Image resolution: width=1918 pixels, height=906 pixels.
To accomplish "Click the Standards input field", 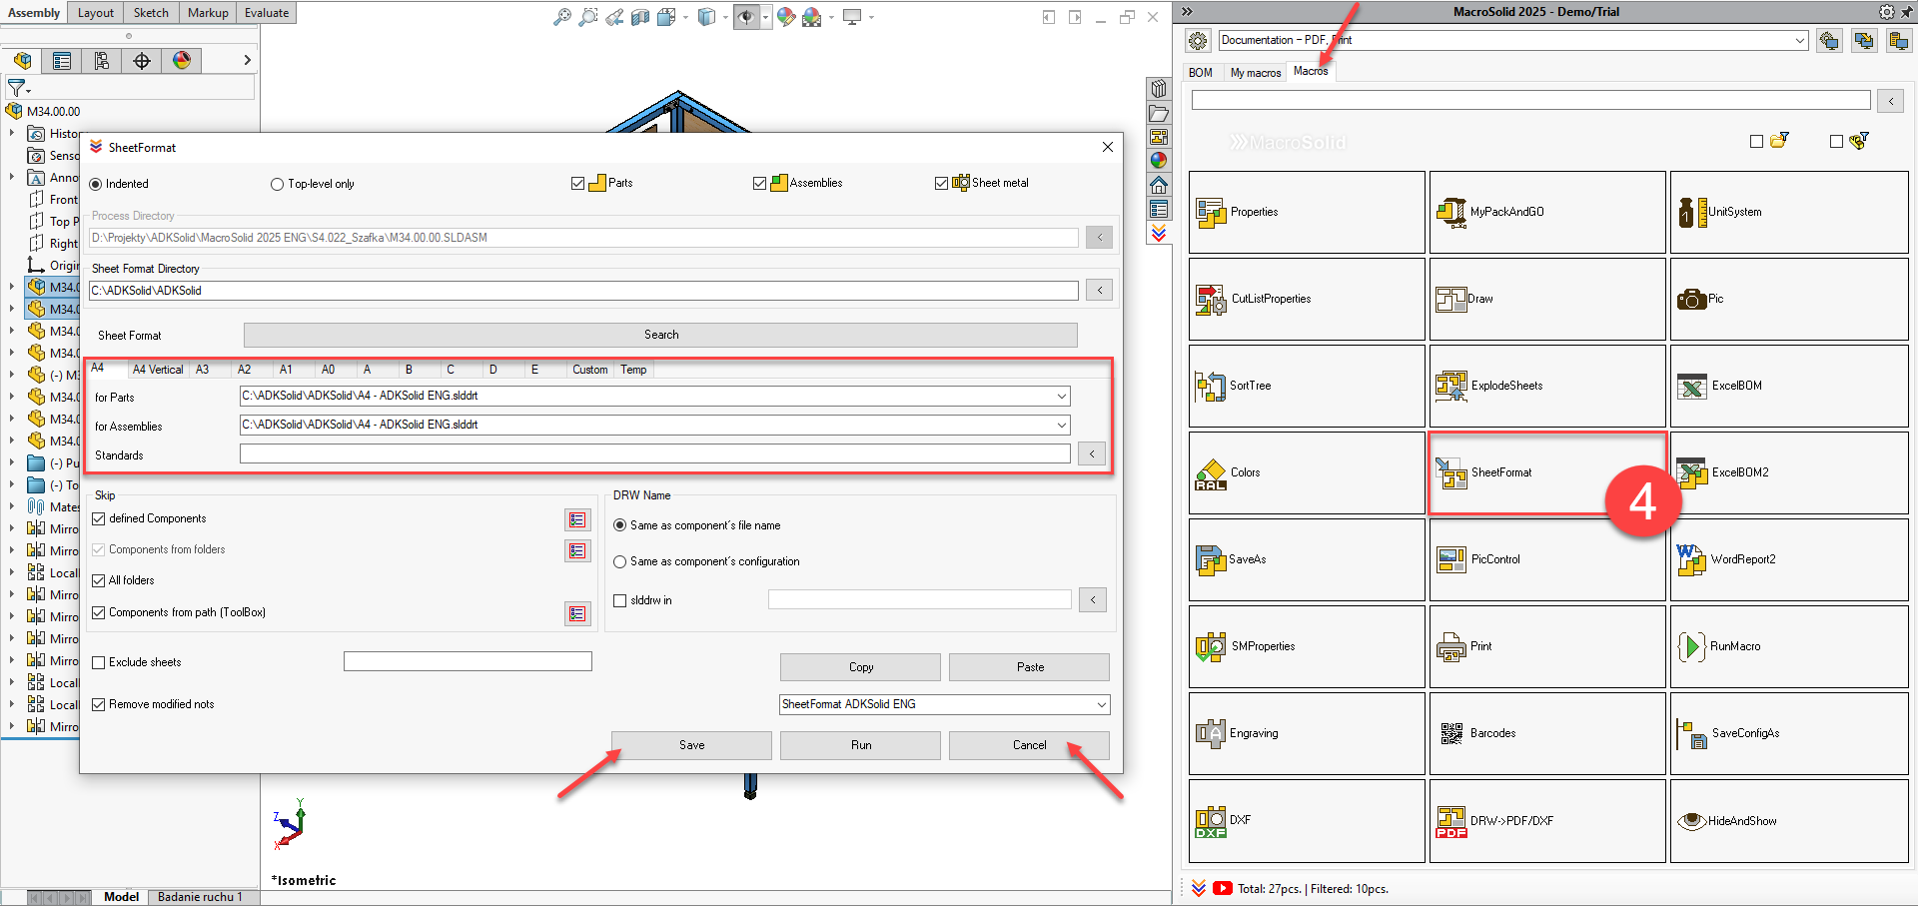I will click(654, 454).
